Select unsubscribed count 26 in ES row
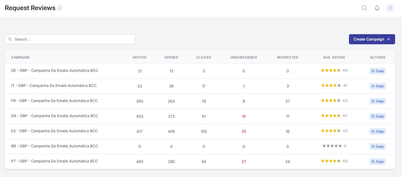 (x=244, y=131)
